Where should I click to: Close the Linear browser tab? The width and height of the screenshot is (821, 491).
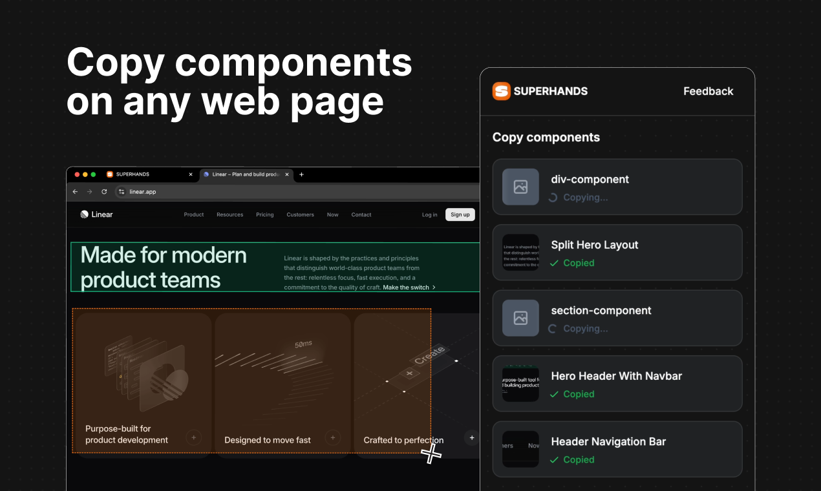click(288, 174)
